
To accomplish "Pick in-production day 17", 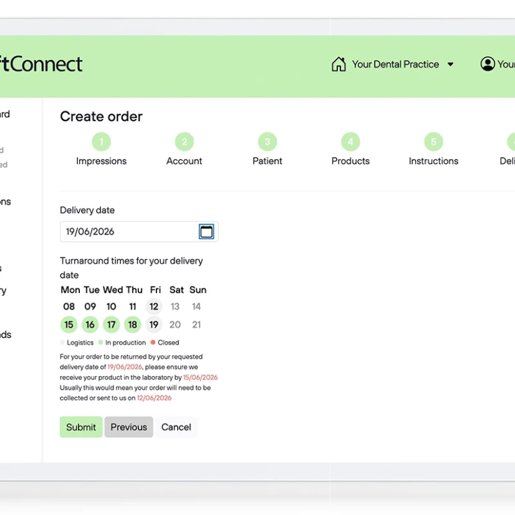I will pos(111,324).
